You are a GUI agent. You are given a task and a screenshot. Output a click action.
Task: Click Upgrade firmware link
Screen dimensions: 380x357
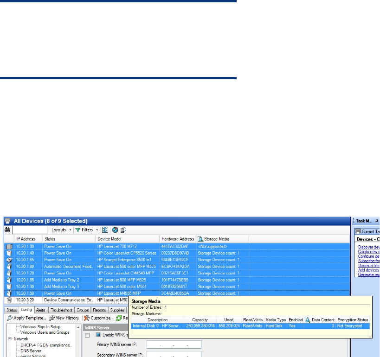point(369,266)
